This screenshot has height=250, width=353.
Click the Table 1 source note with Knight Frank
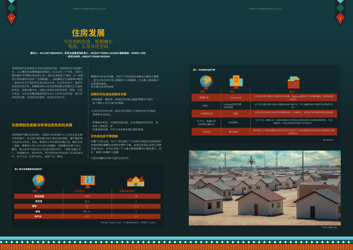(128, 222)
